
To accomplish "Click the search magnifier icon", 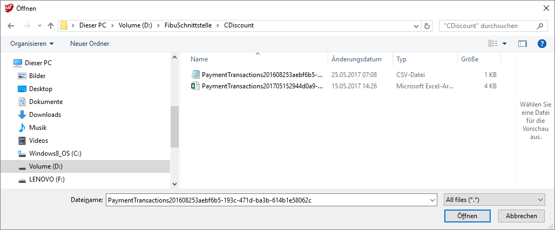I will pos(539,25).
